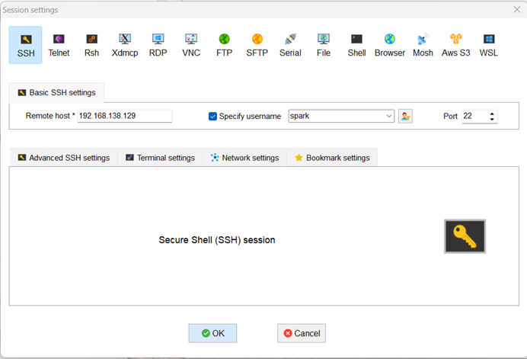Open the Advanced SSH settings tab
Viewport: 527px width, 359px height.
tap(64, 158)
